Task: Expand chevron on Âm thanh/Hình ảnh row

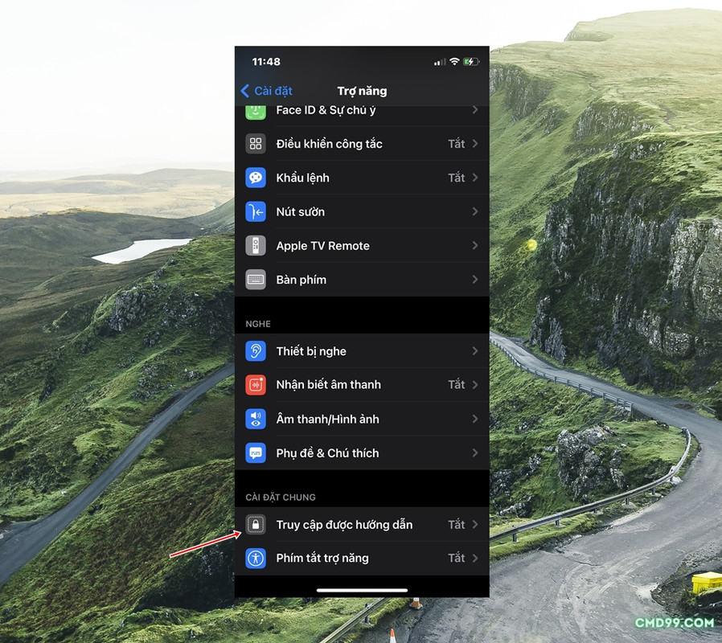Action: click(475, 419)
